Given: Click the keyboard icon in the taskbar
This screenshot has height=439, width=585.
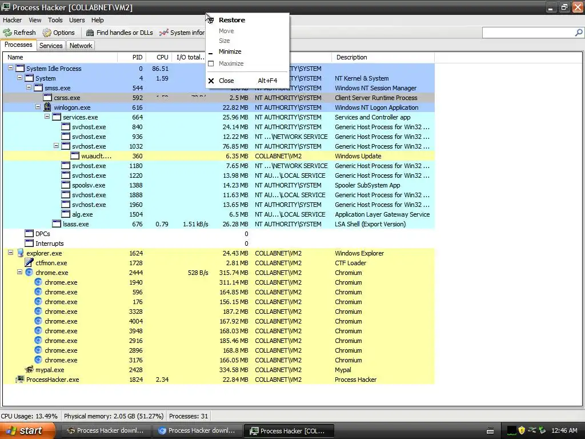Looking at the screenshot, I should pos(490,431).
